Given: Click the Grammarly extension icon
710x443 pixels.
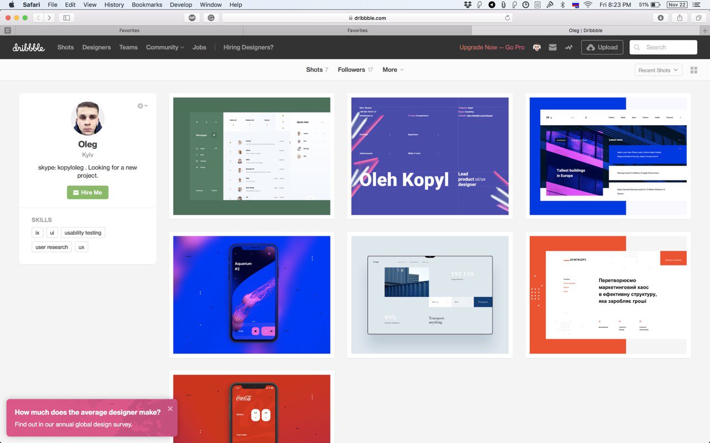Looking at the screenshot, I should click(211, 18).
